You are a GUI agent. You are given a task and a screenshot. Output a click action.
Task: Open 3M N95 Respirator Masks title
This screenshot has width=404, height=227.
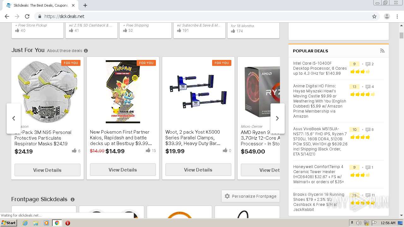pyautogui.click(x=43, y=138)
